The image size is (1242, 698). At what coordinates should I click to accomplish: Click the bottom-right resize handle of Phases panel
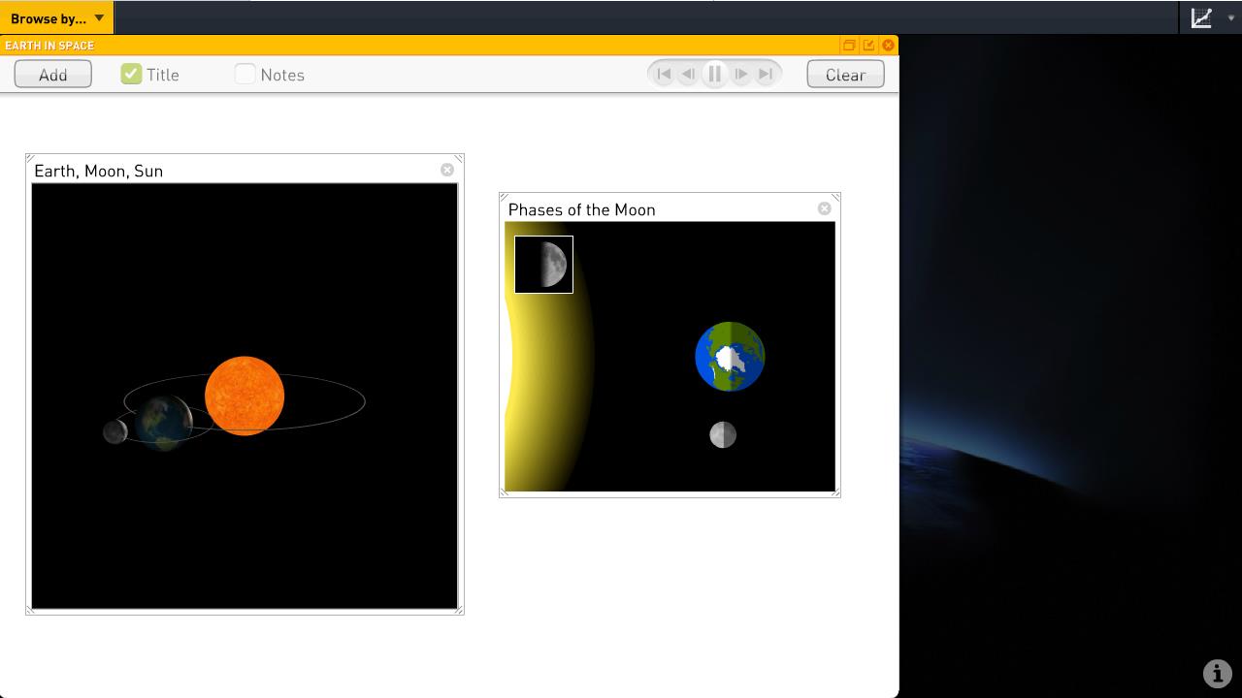pyautogui.click(x=835, y=492)
